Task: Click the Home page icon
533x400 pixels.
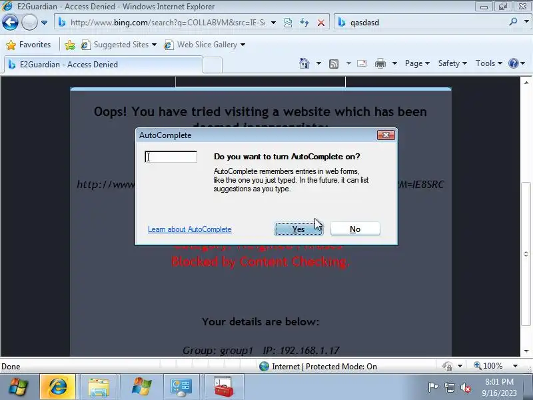Action: 304,63
